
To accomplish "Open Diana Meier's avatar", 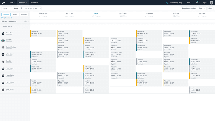I will pyautogui.click(x=3, y=33).
